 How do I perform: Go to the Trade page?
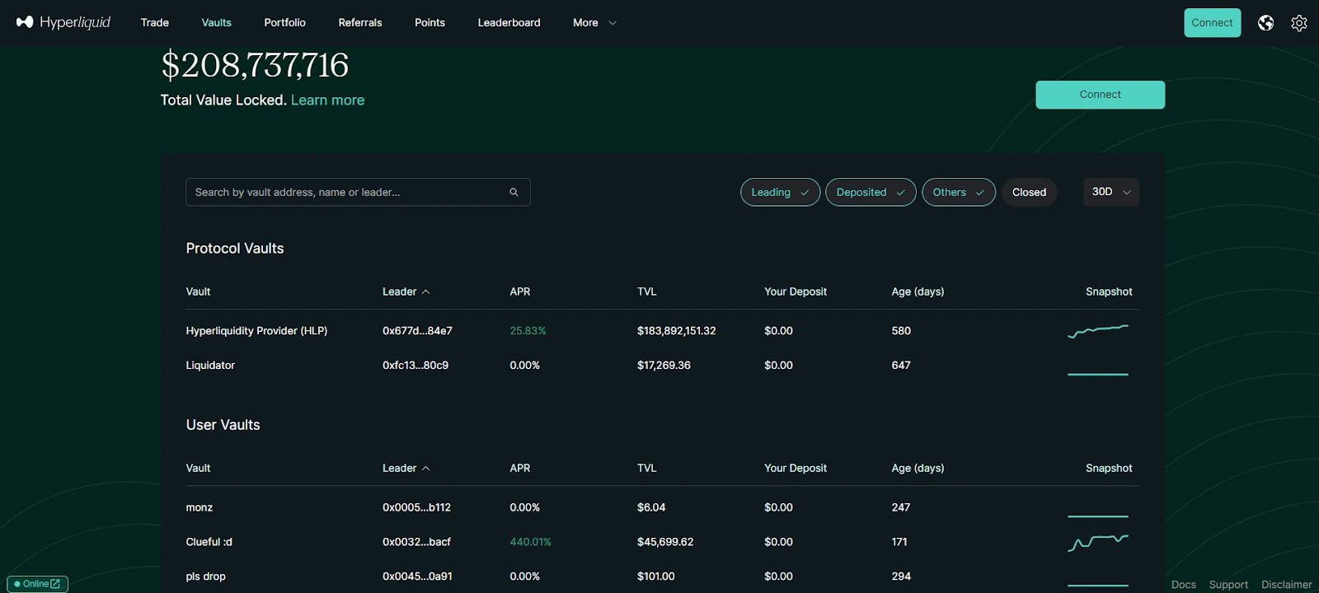click(155, 23)
